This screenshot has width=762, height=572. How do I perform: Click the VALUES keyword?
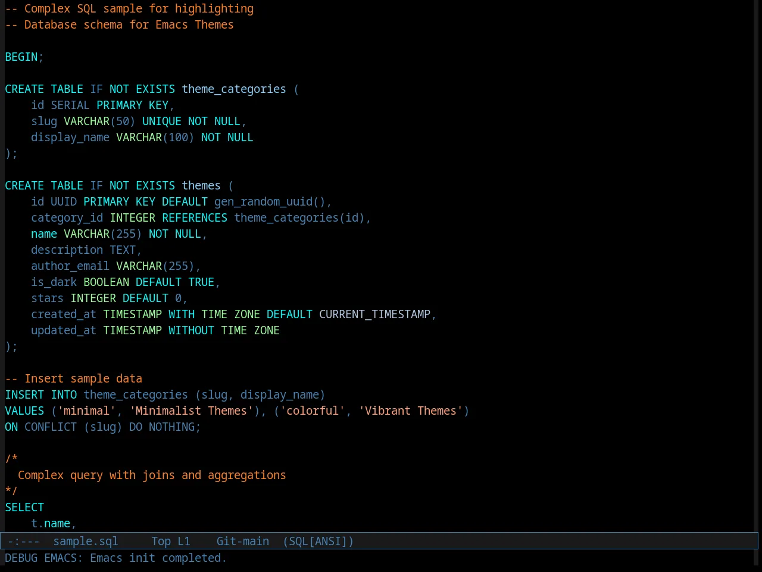(24, 411)
